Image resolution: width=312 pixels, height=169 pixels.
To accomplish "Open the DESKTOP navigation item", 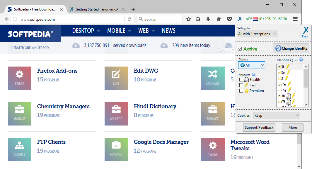I will pos(83,31).
